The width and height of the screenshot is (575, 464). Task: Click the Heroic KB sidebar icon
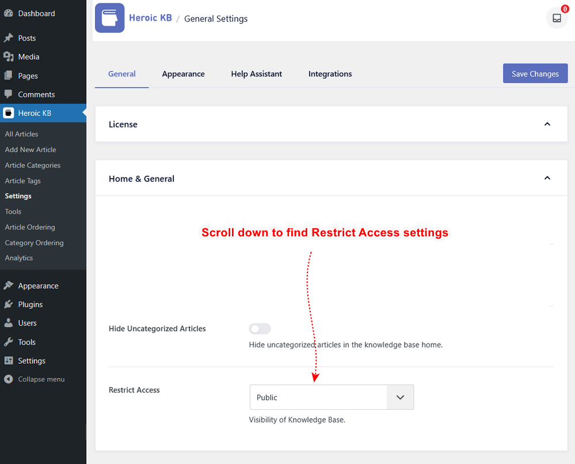pos(9,113)
